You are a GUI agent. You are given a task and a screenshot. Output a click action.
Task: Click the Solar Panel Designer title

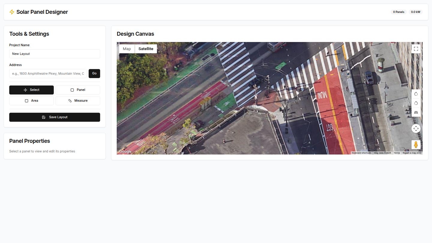coord(42,12)
